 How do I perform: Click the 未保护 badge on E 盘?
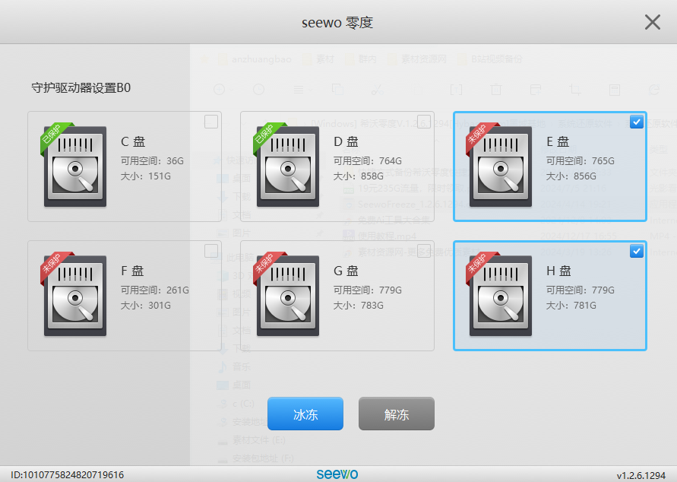pos(479,137)
